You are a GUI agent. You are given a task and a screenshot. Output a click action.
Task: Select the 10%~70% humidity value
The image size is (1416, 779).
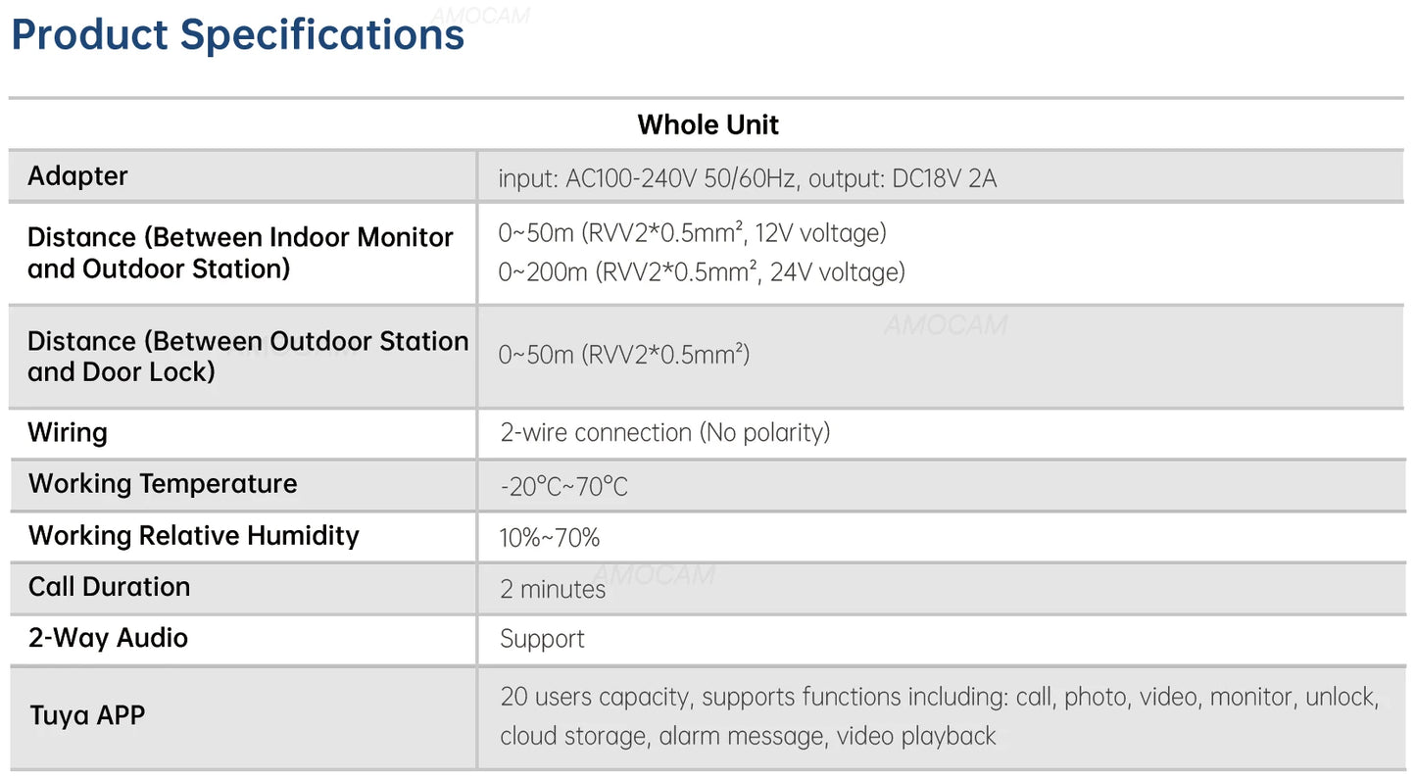550,538
